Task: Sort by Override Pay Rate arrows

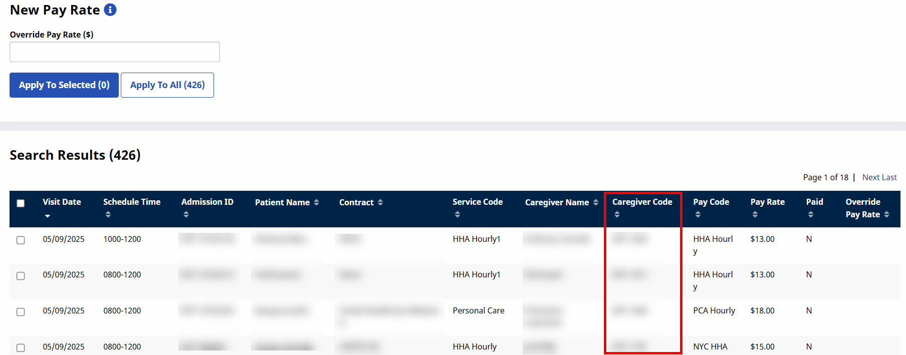Action: 886,214
